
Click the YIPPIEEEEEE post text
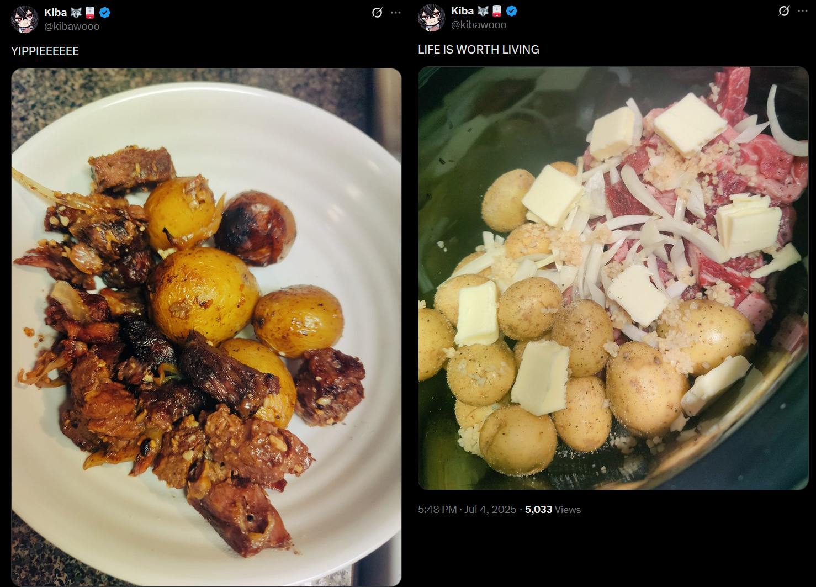pyautogui.click(x=45, y=51)
